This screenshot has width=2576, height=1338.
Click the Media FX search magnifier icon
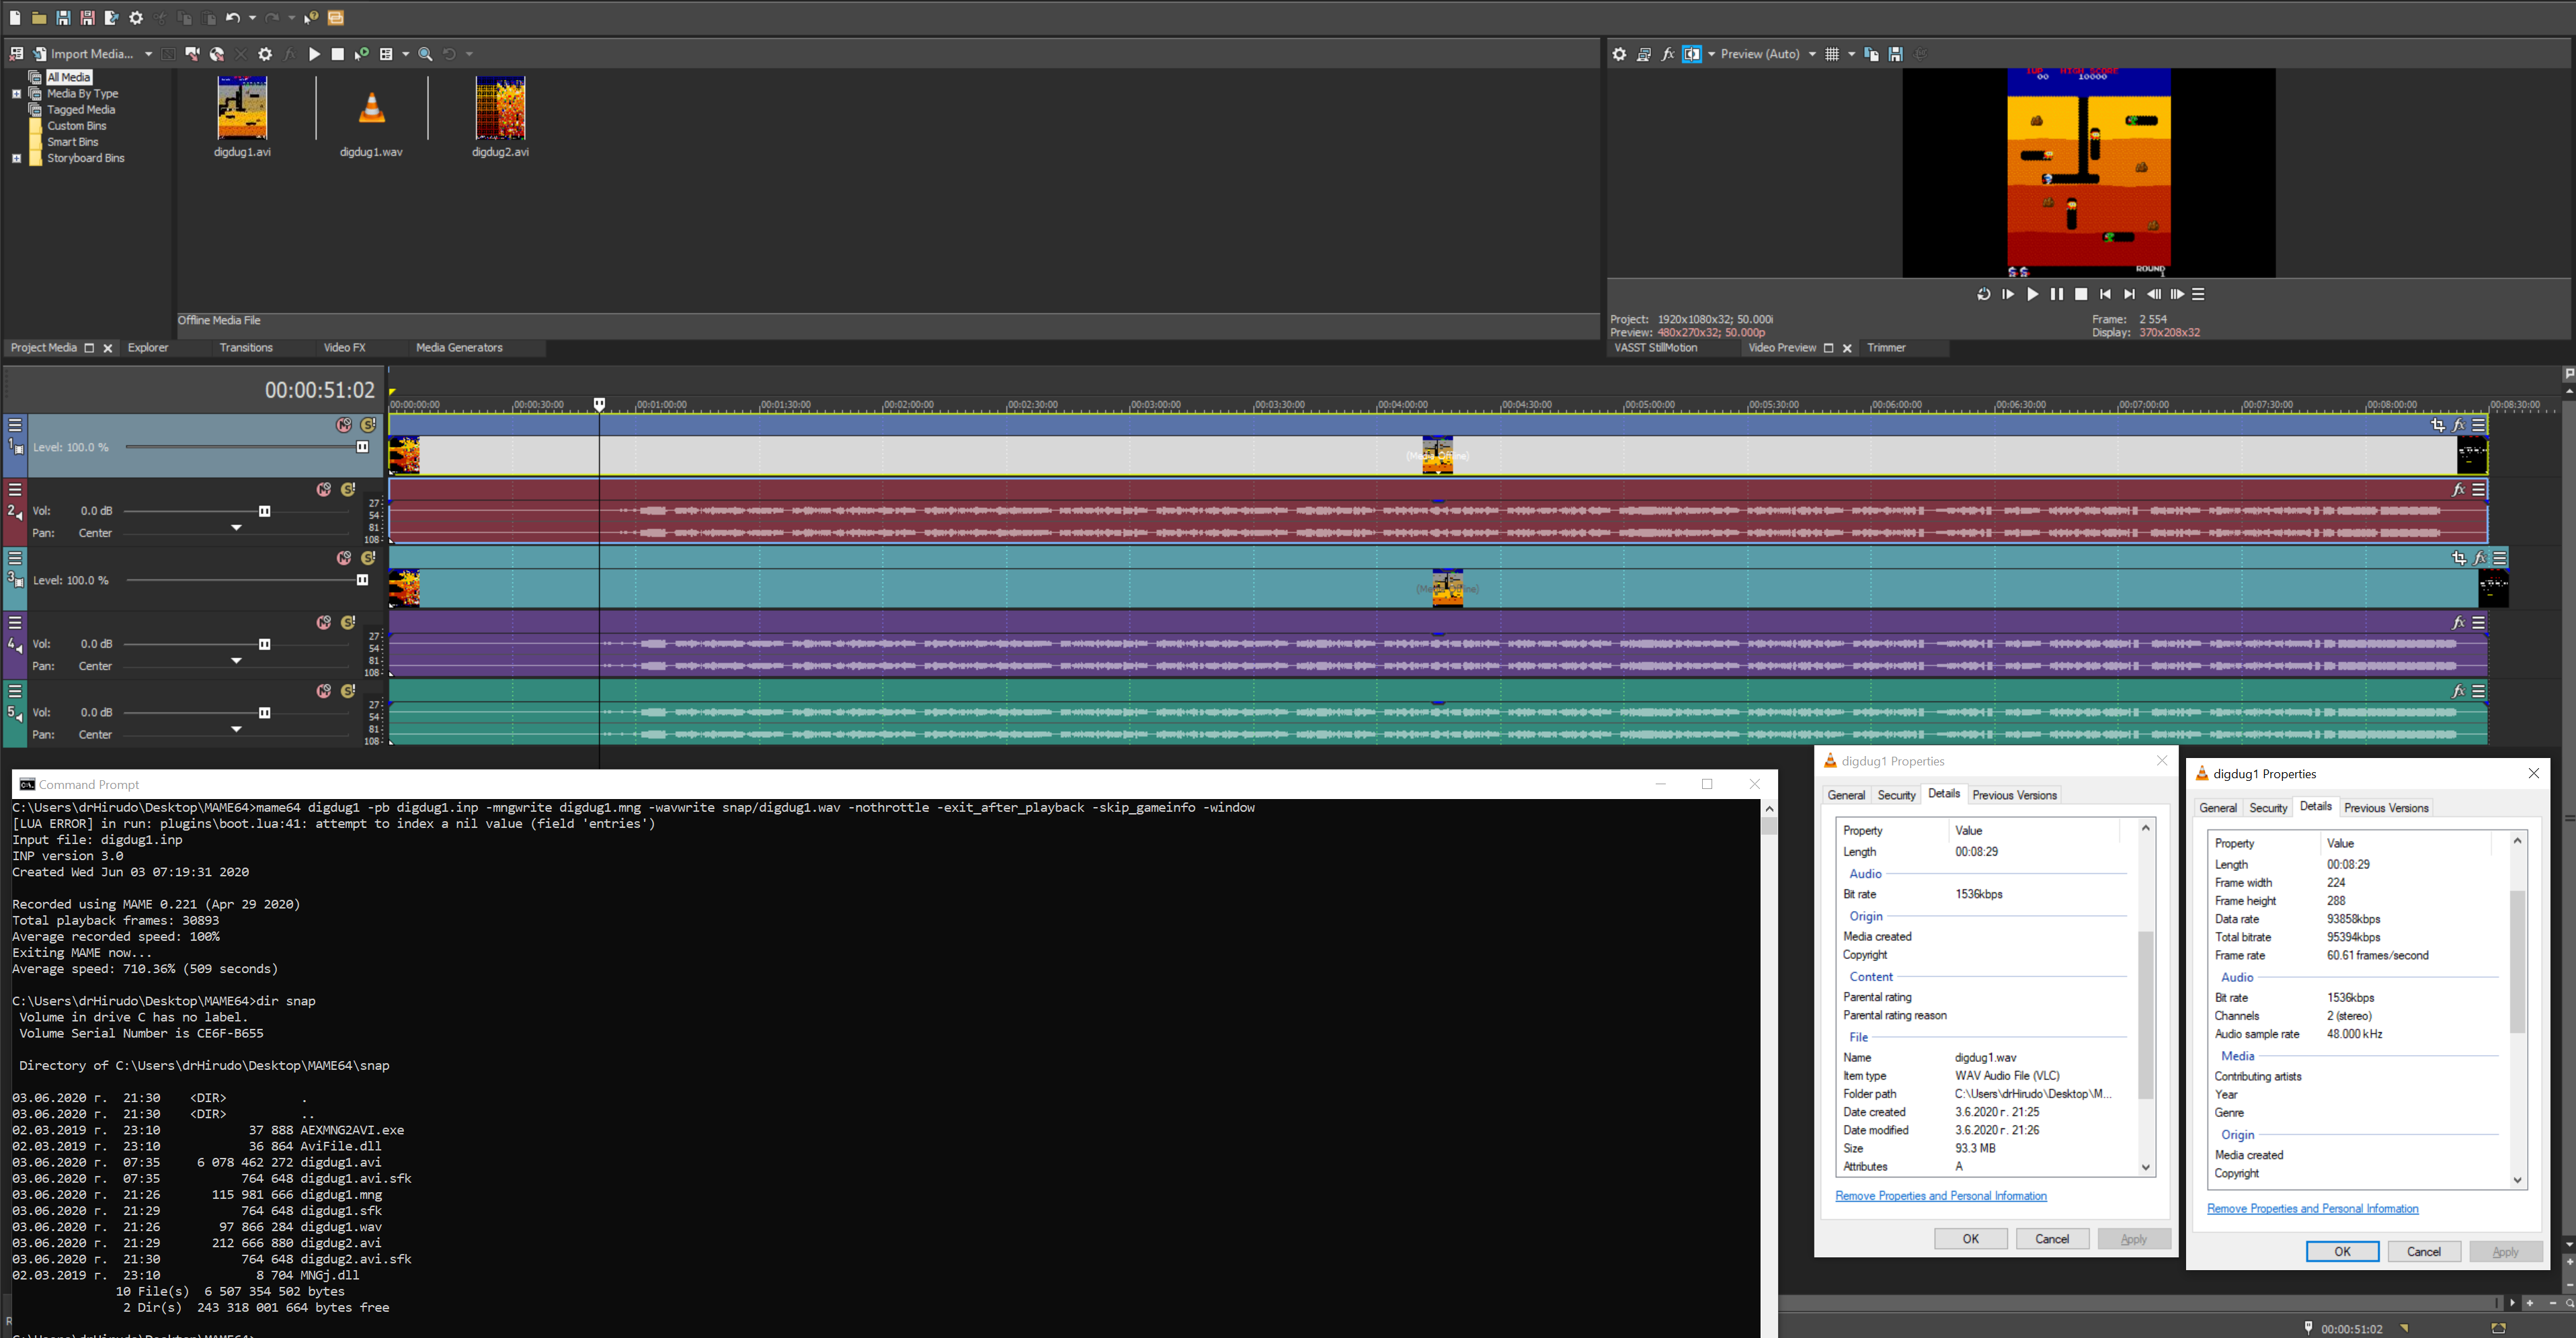[425, 54]
